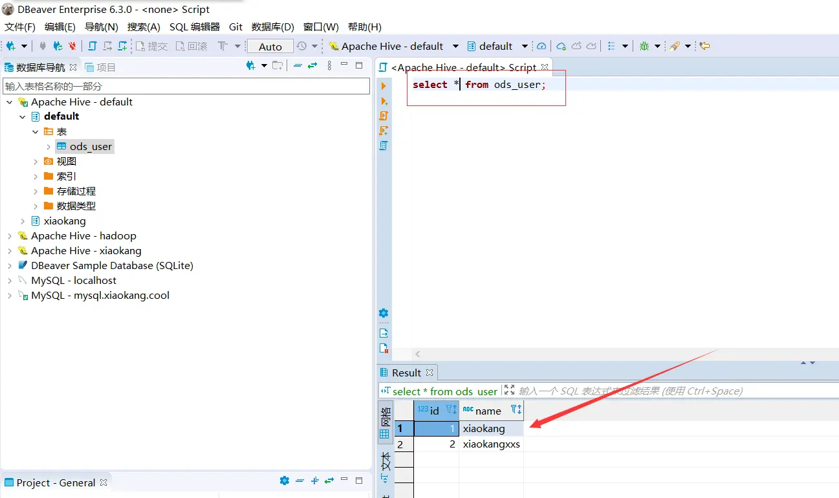Expand the results filter panel icon
Viewport: 839px width, 498px height.
pyautogui.click(x=509, y=390)
